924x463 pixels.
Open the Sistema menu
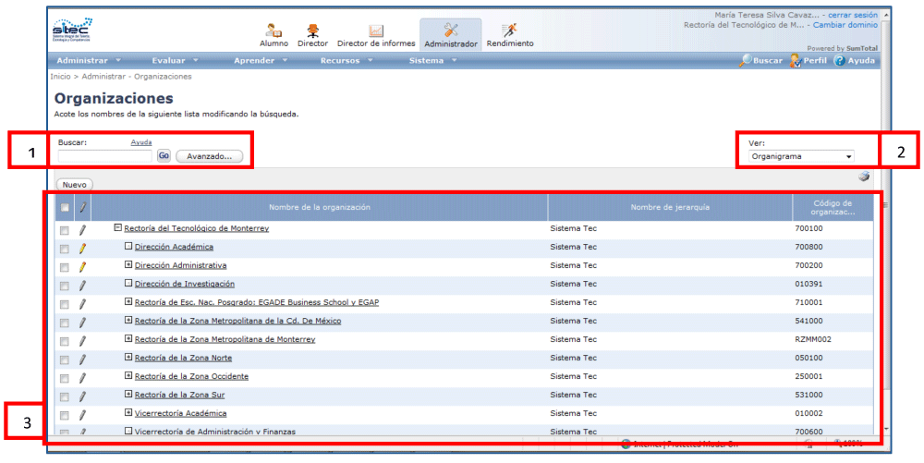(432, 61)
